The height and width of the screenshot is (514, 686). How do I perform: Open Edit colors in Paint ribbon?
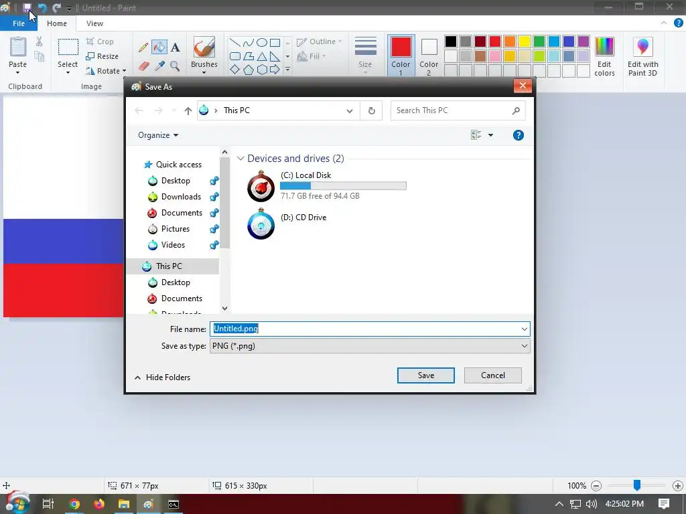pos(604,56)
